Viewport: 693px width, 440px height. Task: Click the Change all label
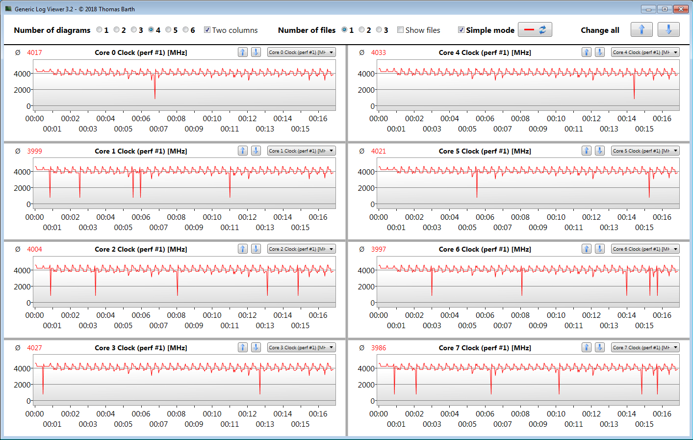point(600,30)
